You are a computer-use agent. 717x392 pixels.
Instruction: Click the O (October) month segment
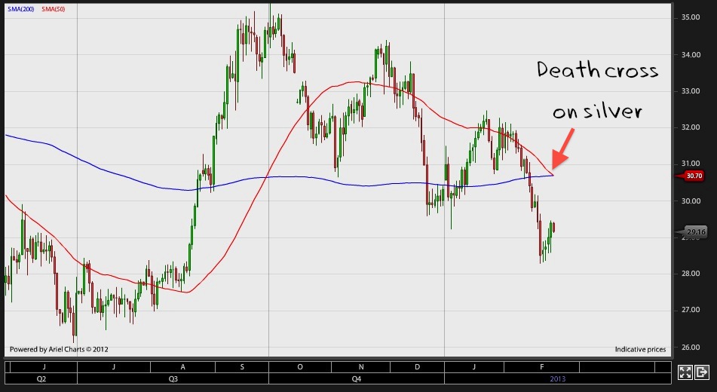[300, 367]
